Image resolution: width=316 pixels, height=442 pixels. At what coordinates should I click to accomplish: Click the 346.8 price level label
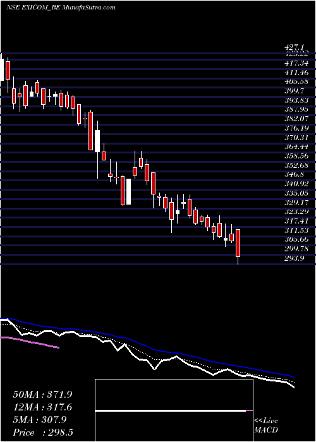295,174
